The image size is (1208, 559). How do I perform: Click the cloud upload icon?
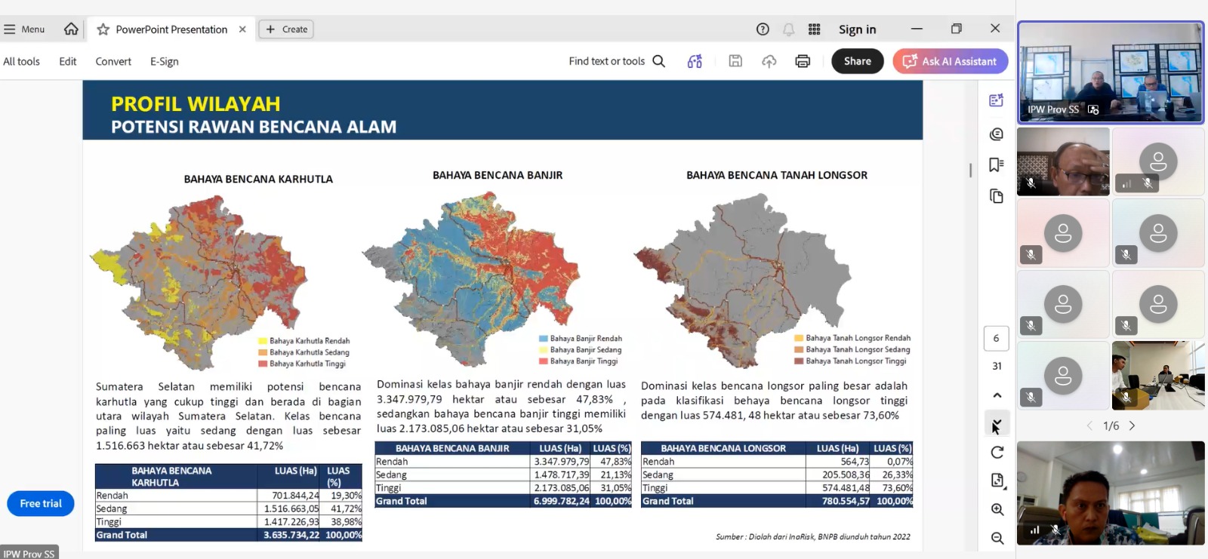pos(769,61)
